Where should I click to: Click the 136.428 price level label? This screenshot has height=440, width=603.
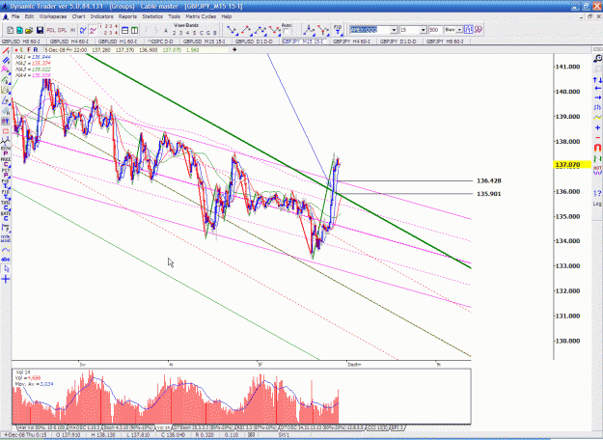coord(489,180)
